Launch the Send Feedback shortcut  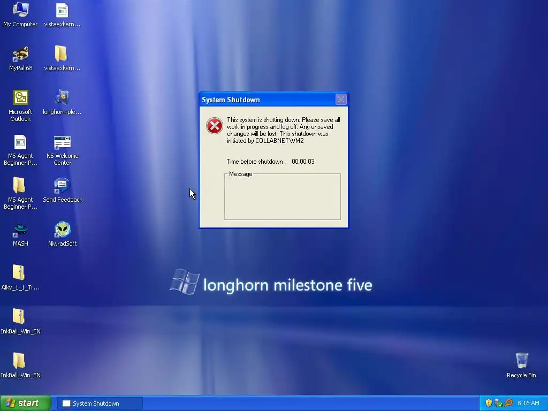[x=62, y=190]
